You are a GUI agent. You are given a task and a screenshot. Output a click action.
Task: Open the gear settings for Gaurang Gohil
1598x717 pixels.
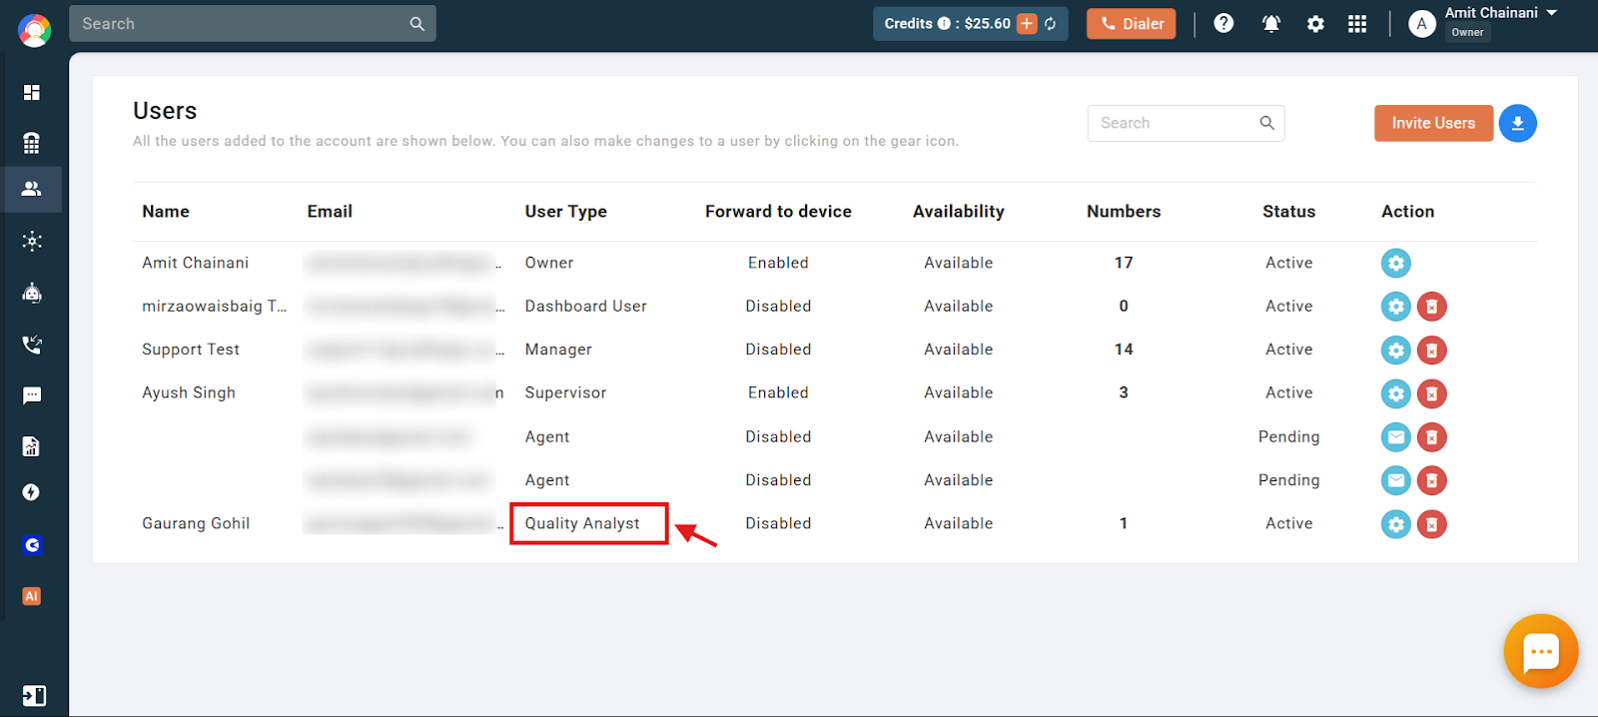tap(1396, 523)
